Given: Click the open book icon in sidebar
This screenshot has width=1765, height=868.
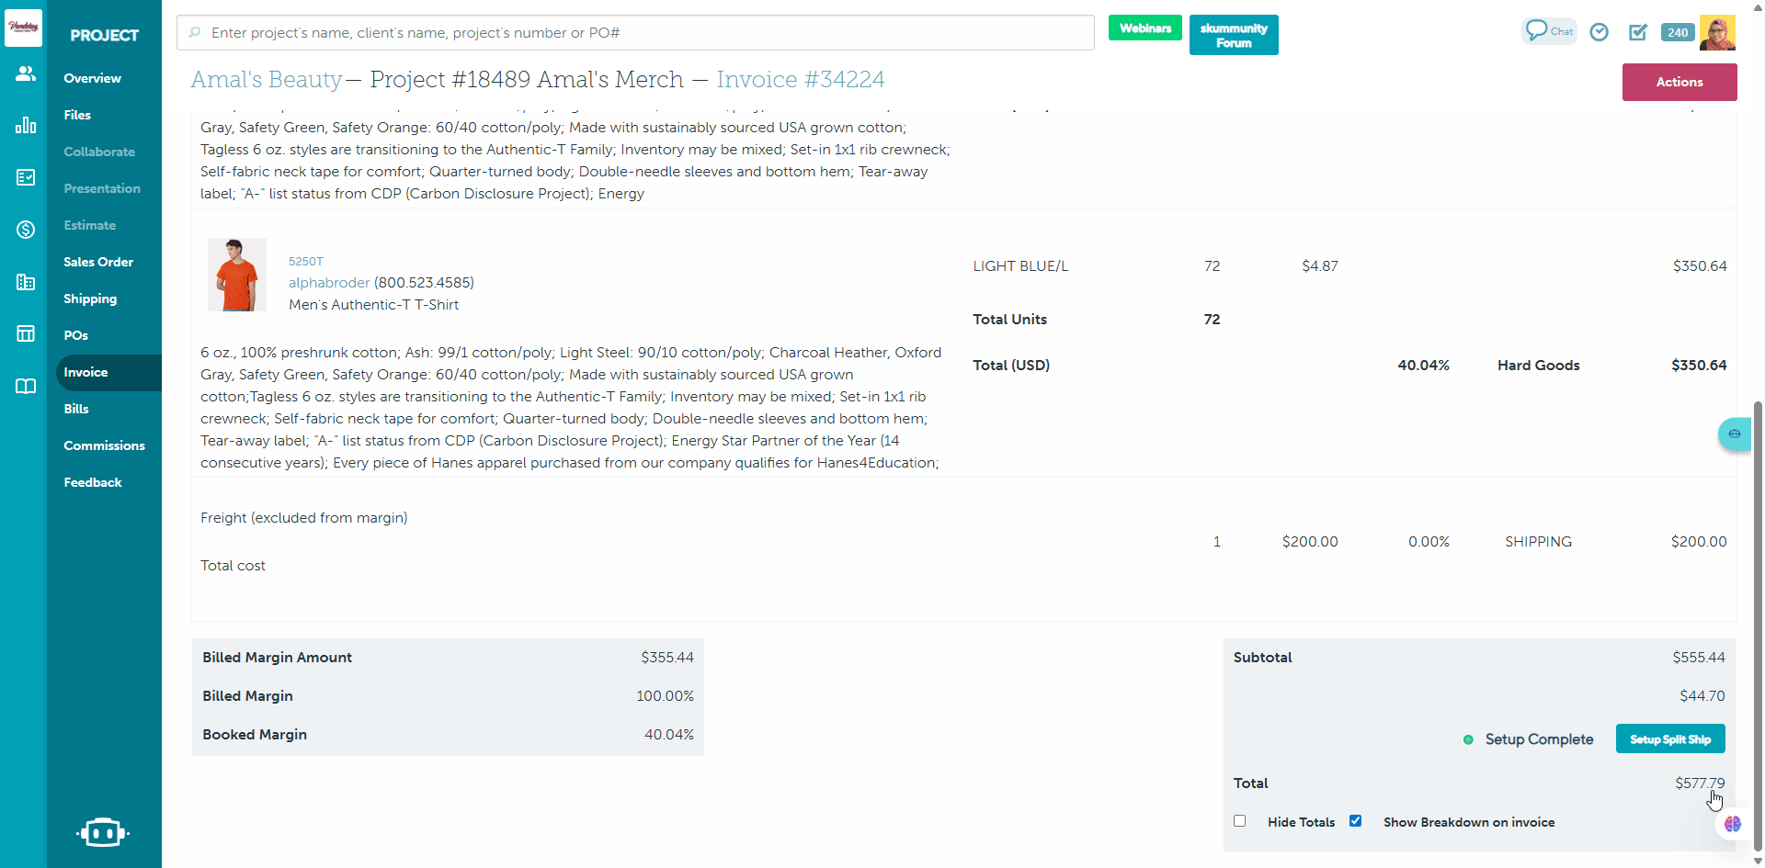Looking at the screenshot, I should [x=26, y=387].
